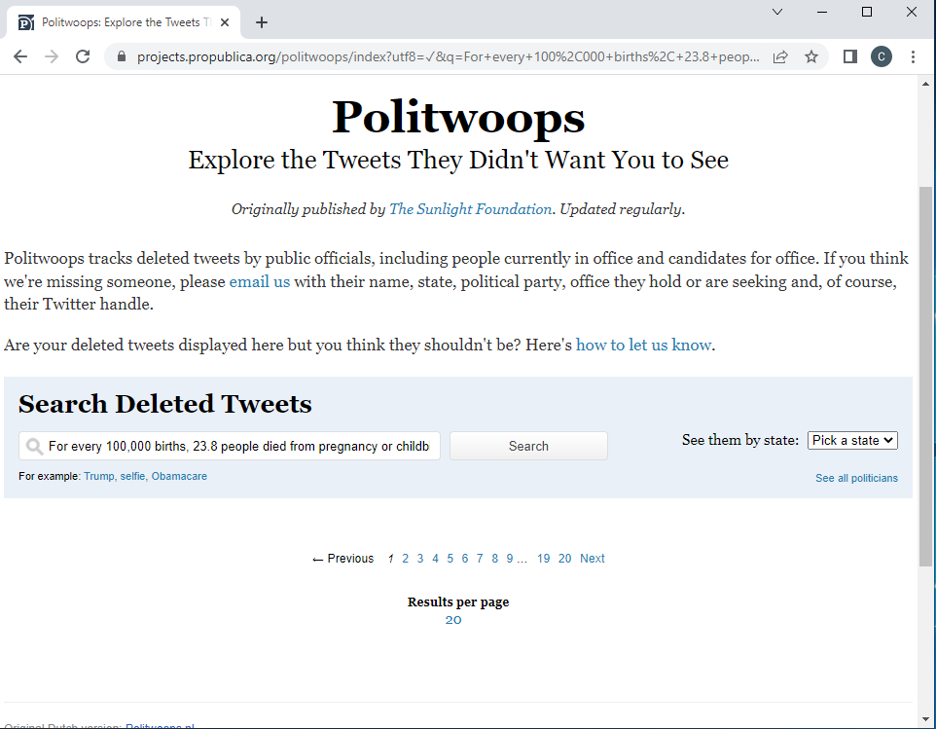Click the Previous pagination label
Image resolution: width=936 pixels, height=729 pixels.
pyautogui.click(x=343, y=559)
